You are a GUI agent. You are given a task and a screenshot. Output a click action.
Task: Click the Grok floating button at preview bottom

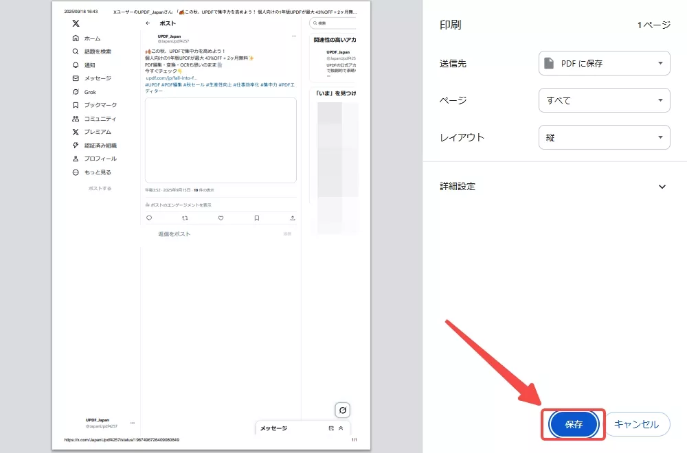343,410
